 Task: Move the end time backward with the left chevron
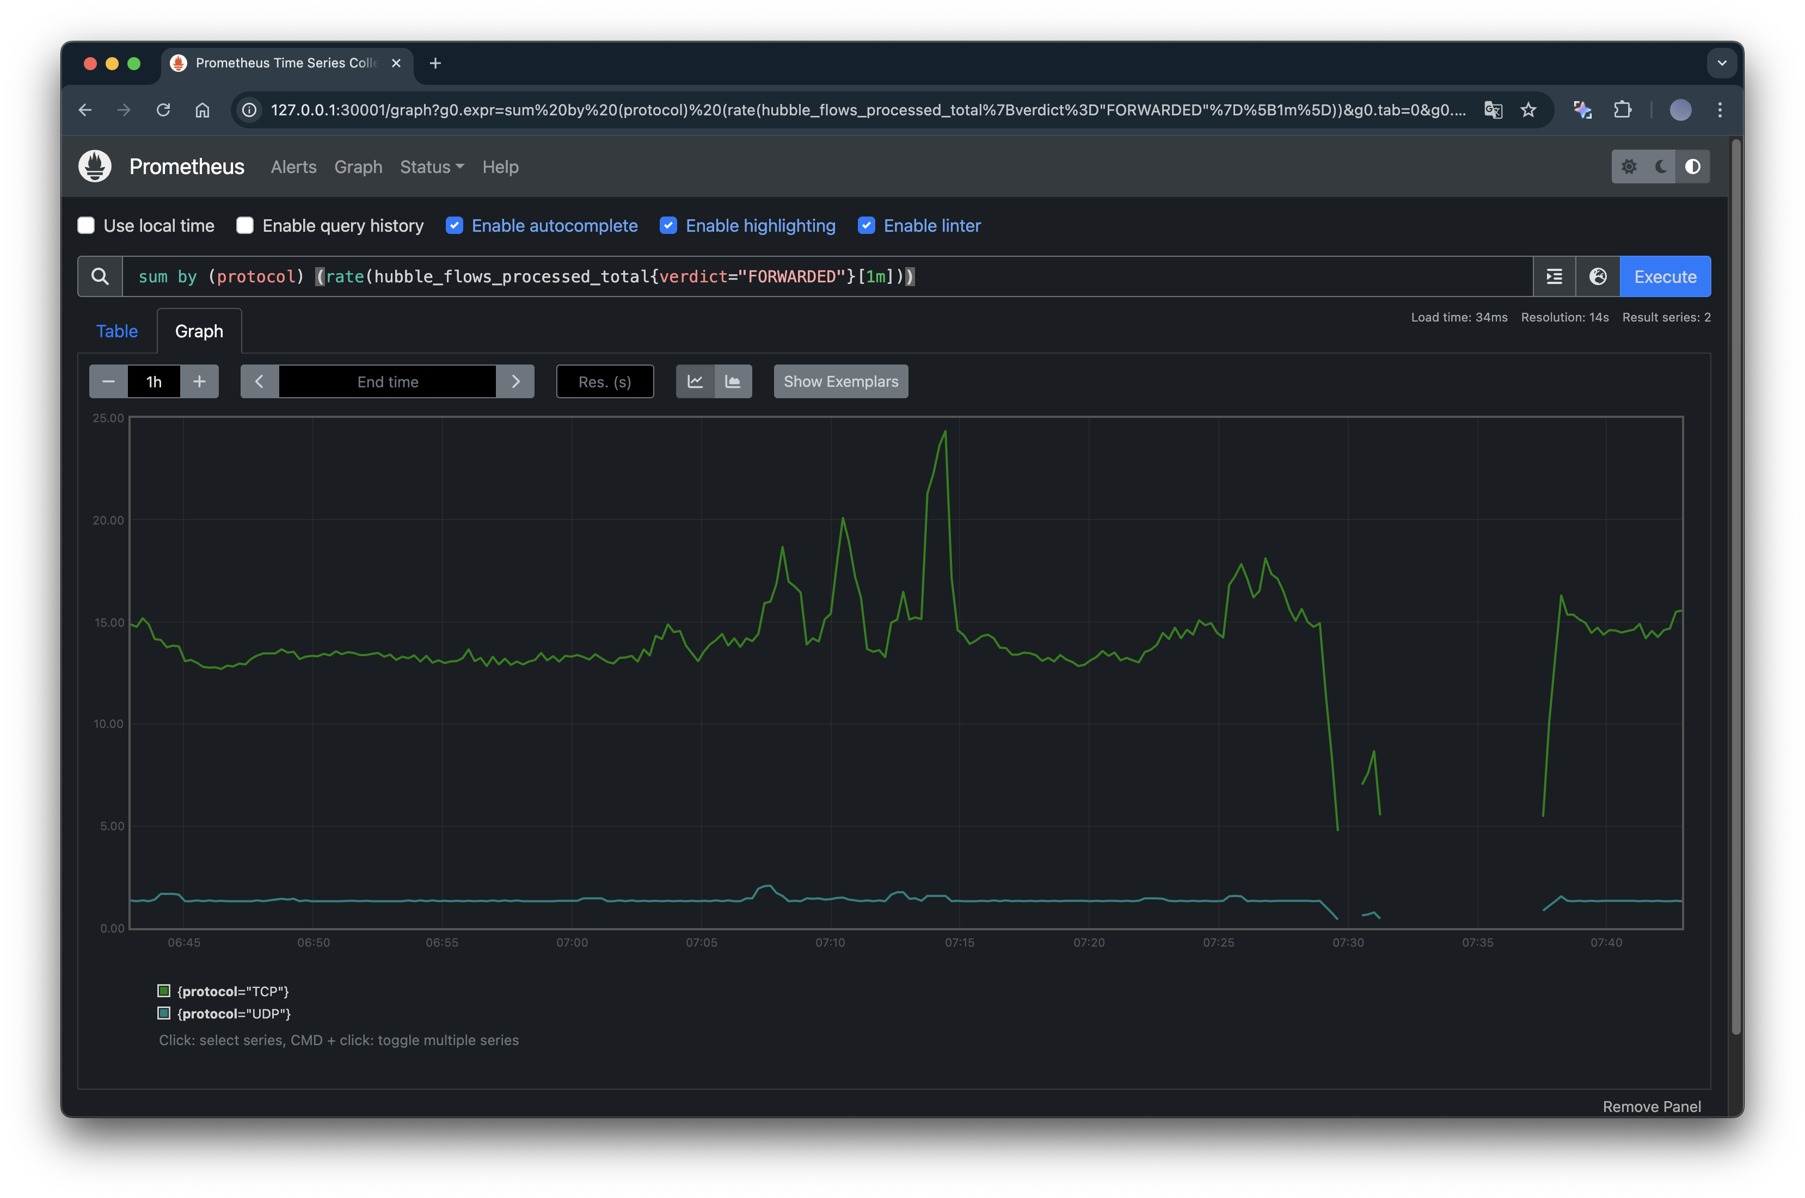coord(259,381)
